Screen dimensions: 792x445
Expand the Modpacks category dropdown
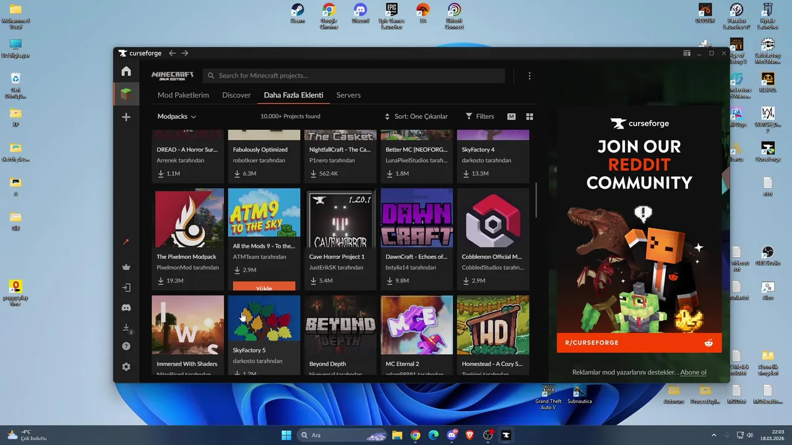click(176, 116)
